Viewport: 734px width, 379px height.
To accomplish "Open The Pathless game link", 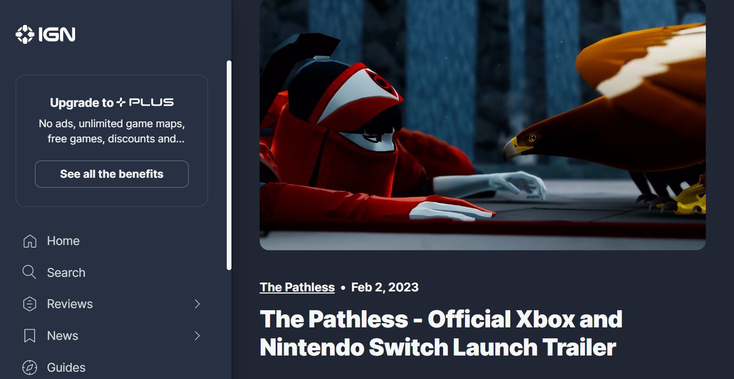I will (x=297, y=287).
